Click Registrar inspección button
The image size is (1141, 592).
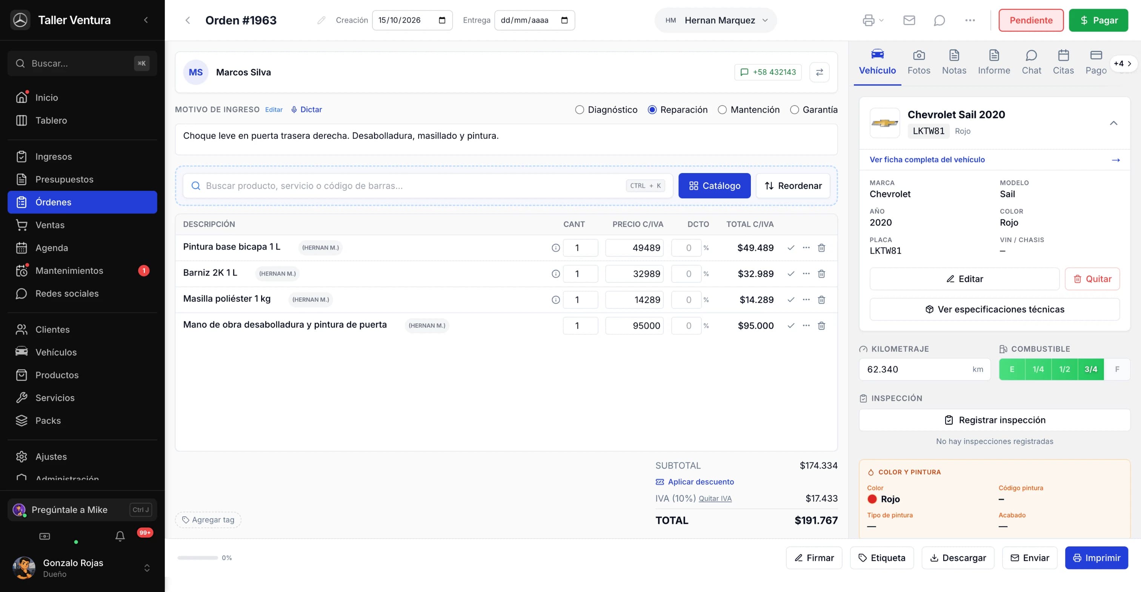(994, 420)
